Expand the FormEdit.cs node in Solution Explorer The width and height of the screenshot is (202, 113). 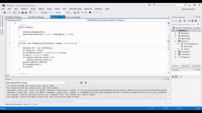point(175,52)
